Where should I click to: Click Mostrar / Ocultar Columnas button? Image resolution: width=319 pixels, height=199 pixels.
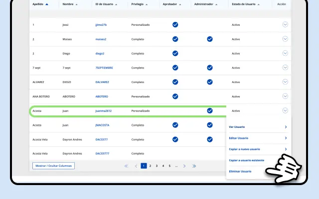53,166
